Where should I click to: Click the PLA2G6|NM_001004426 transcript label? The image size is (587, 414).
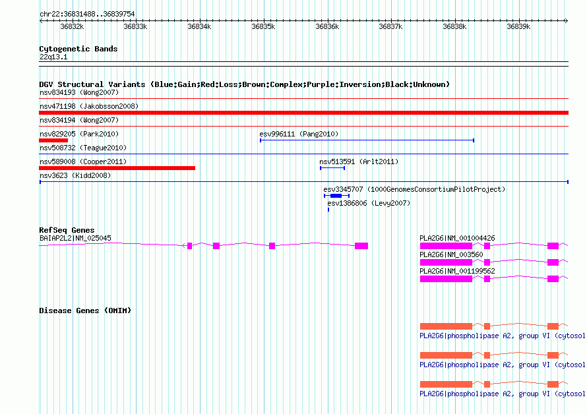[457, 238]
